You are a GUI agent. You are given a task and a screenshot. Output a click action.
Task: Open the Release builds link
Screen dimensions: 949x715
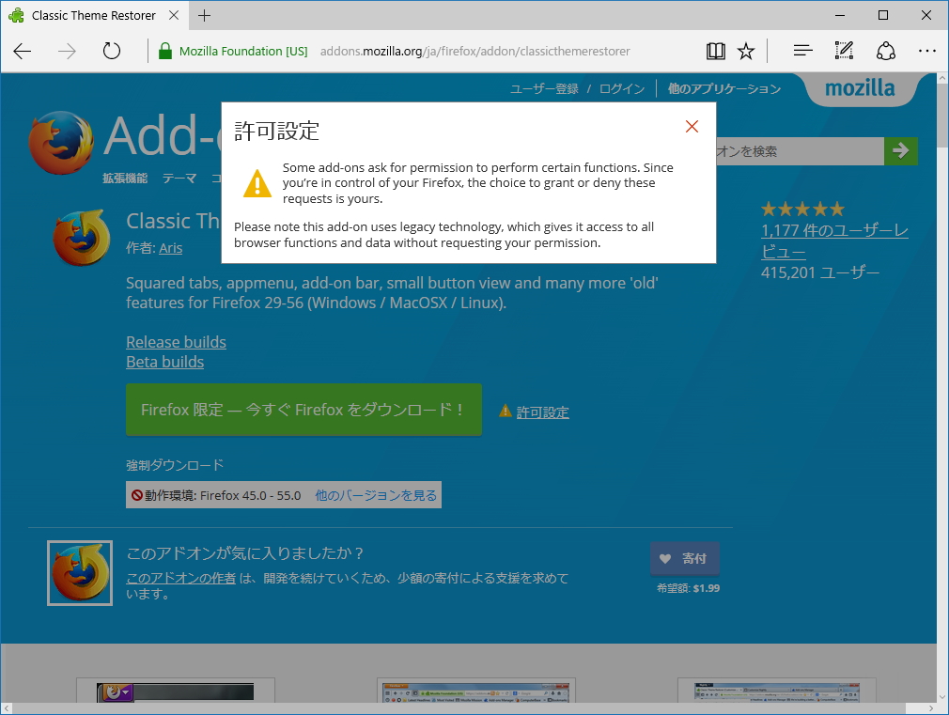tap(176, 342)
